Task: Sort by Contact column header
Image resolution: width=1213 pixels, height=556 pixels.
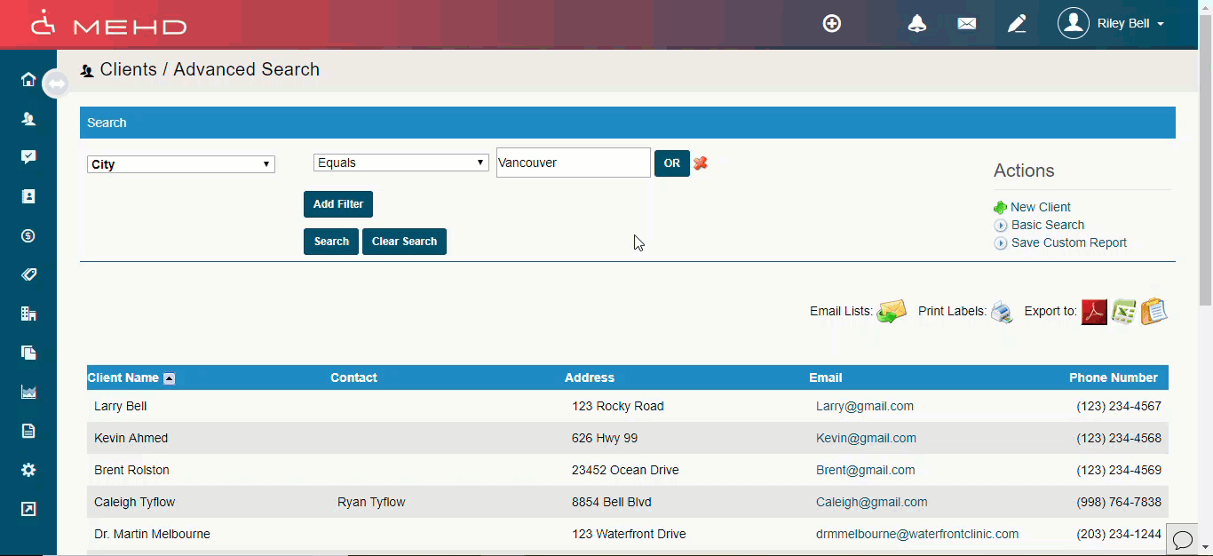Action: 353,377
